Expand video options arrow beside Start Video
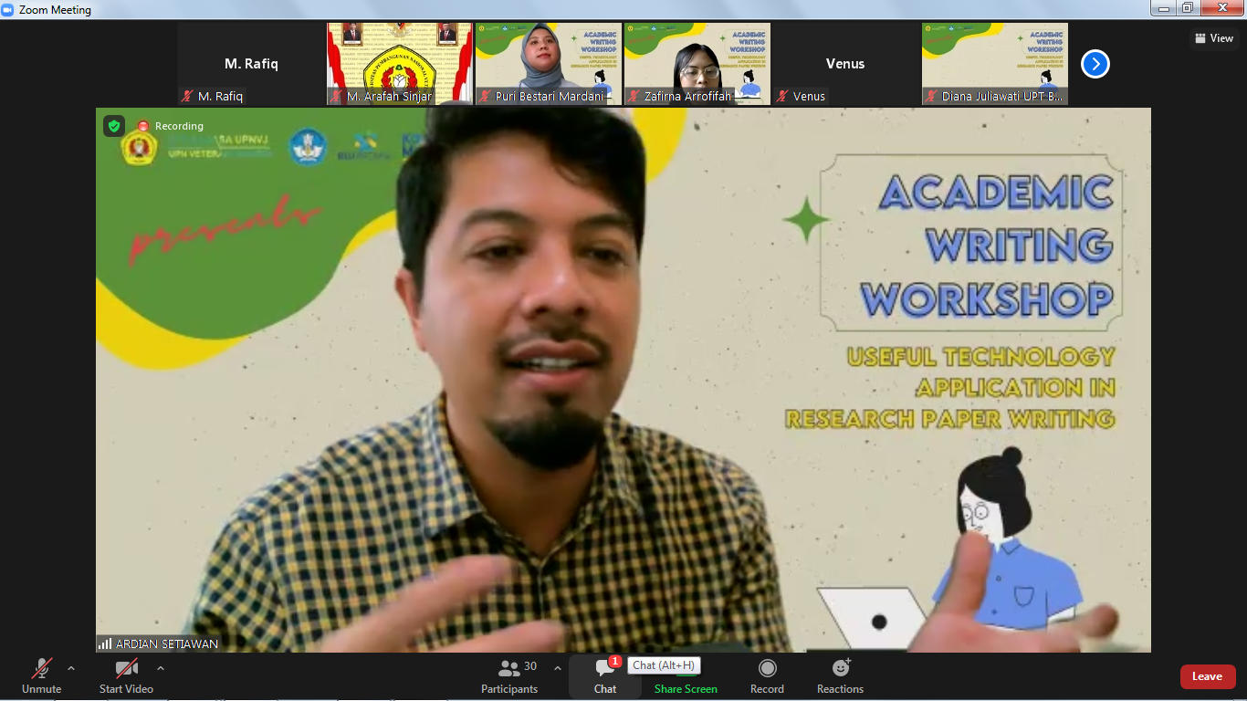1247x701 pixels. (161, 668)
